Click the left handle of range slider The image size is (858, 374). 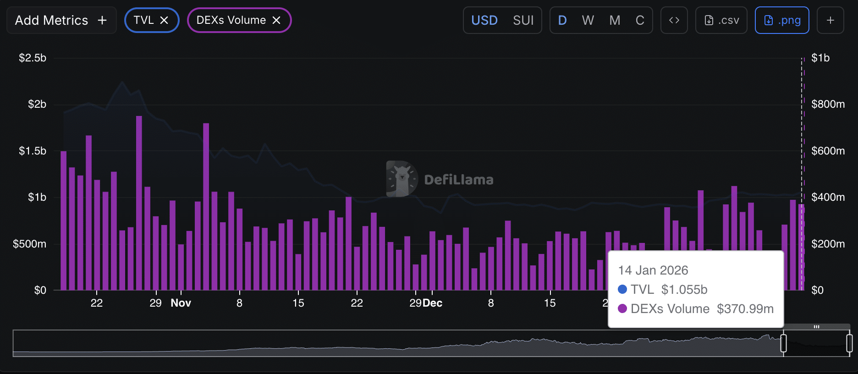tap(783, 343)
